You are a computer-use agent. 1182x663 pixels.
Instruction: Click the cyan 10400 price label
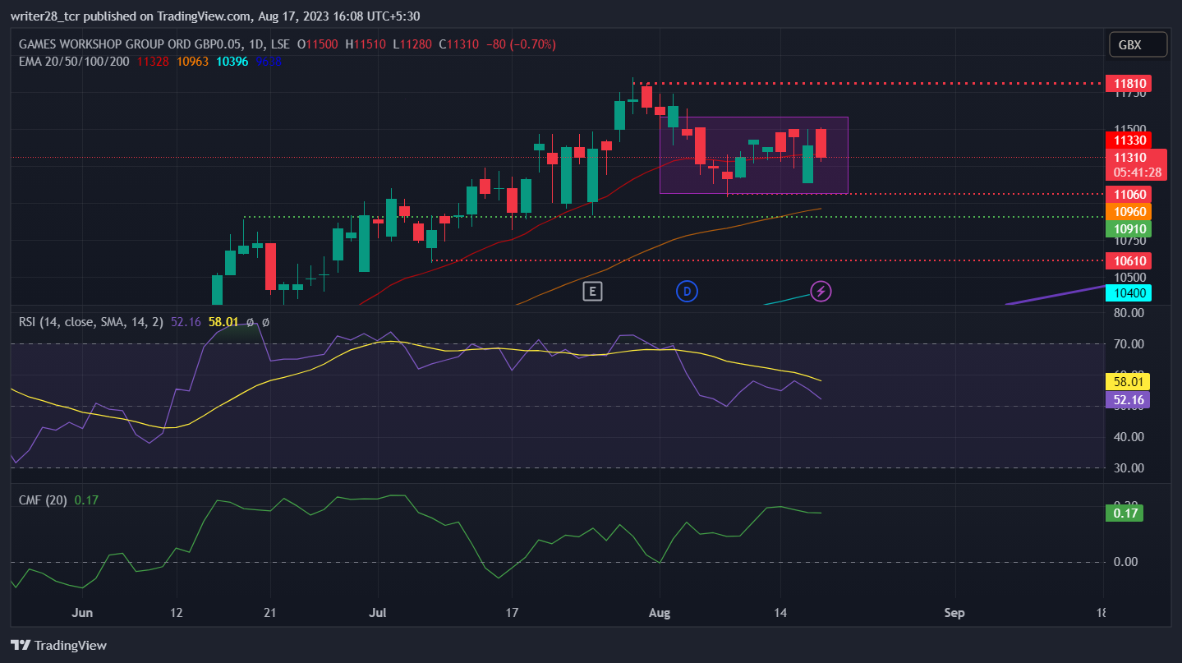(x=1128, y=292)
